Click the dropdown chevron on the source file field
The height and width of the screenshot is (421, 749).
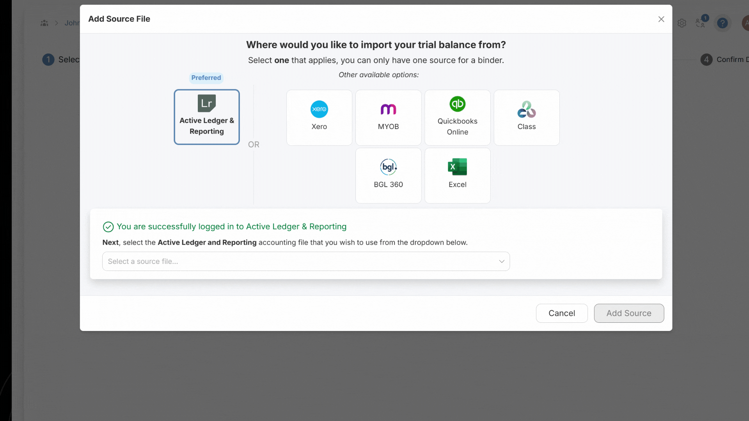502,261
